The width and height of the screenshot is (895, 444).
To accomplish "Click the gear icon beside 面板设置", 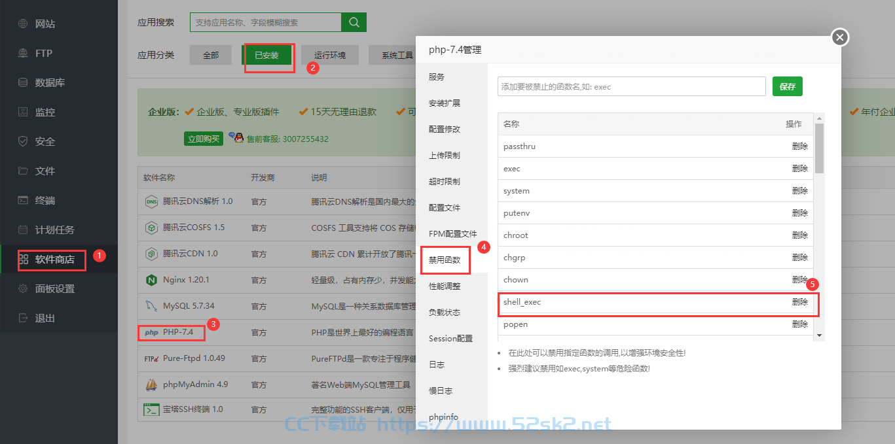I will click(x=23, y=289).
